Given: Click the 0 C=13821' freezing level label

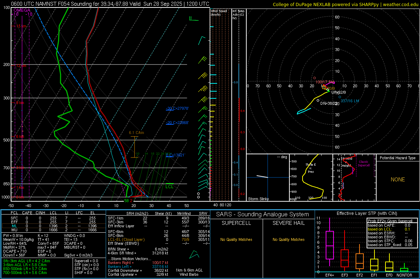Looking at the screenshot, I should [175, 155].
